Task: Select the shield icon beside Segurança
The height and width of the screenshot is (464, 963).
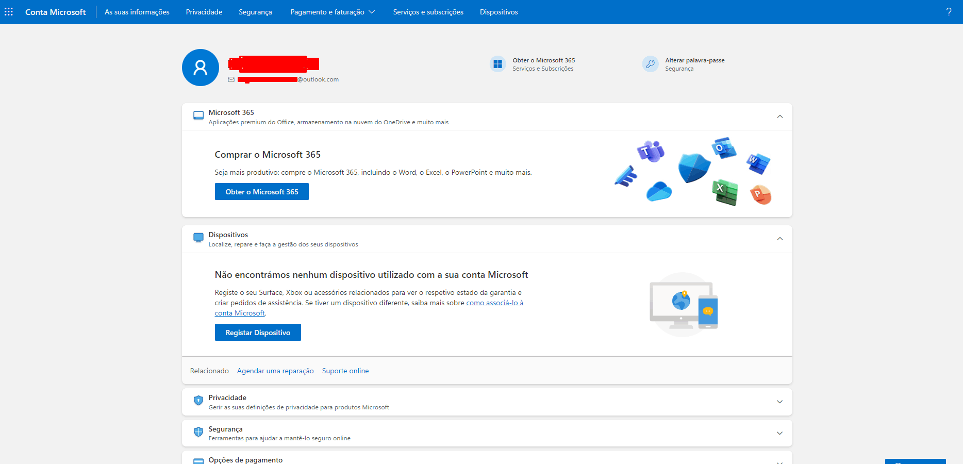Action: click(x=198, y=432)
